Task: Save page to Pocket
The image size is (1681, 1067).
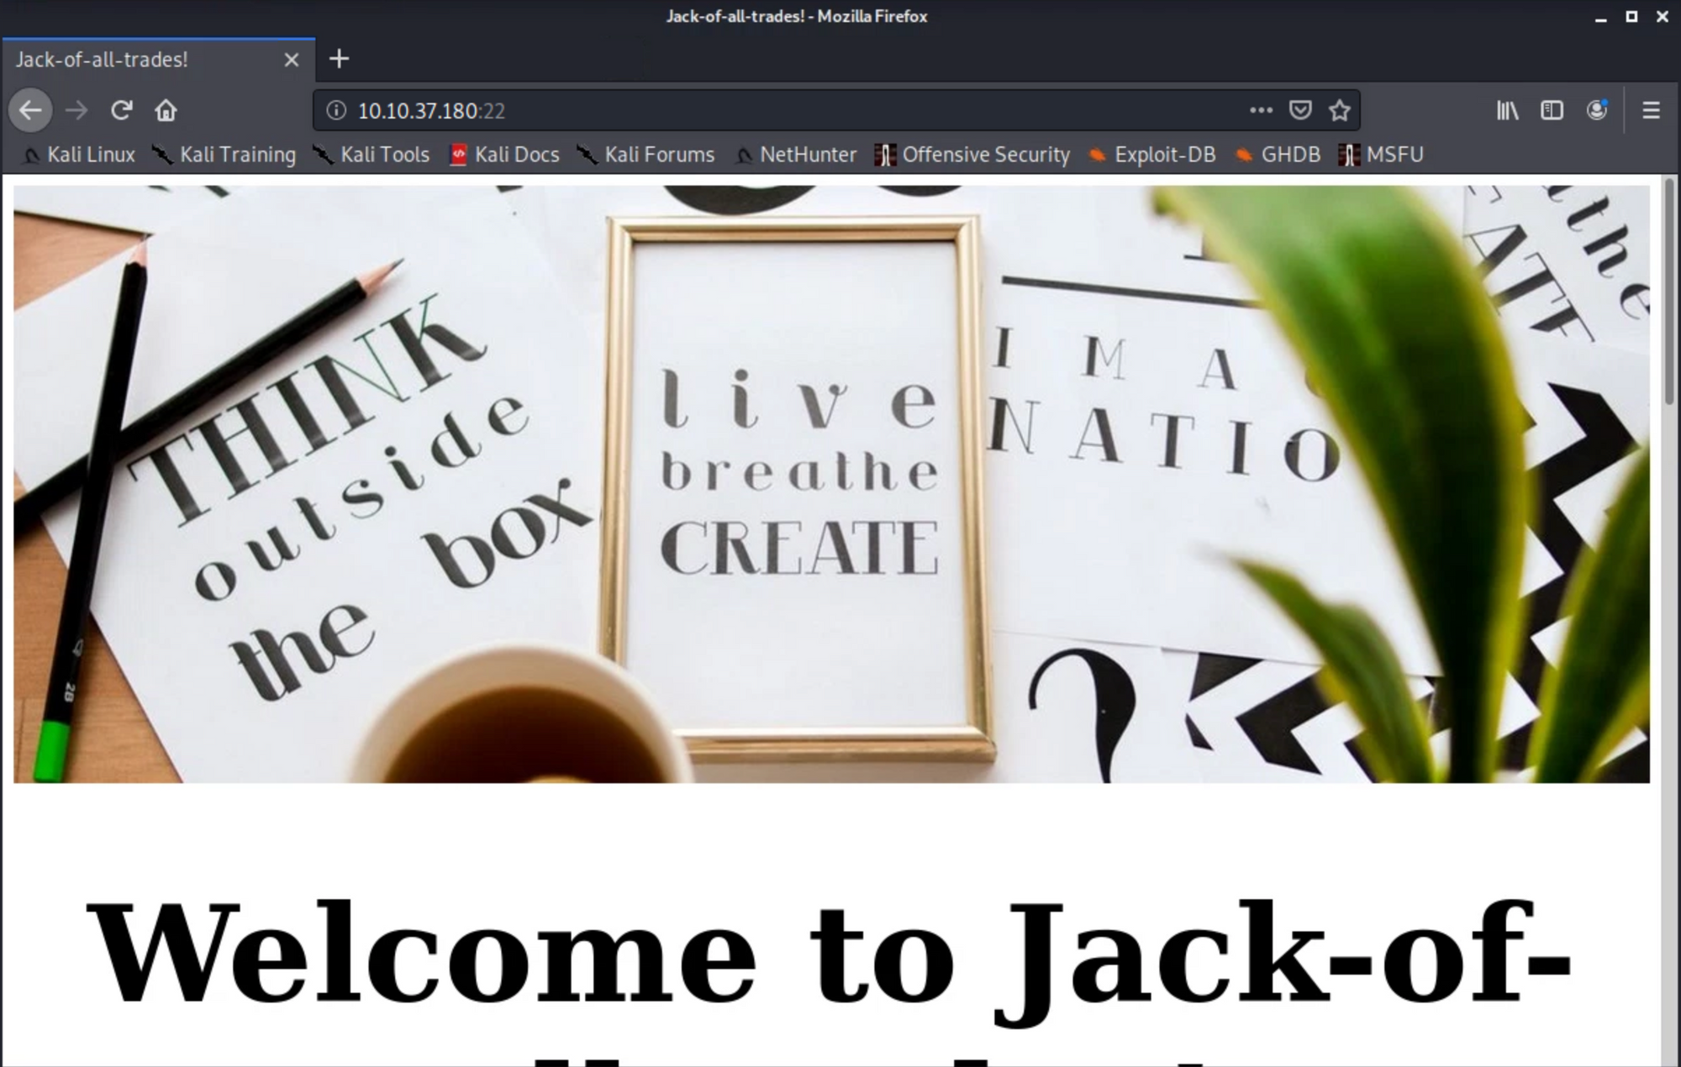Action: [x=1300, y=110]
